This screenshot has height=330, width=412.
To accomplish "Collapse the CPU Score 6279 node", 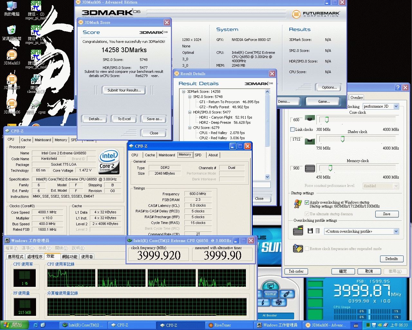I will pyautogui.click(x=190, y=128).
